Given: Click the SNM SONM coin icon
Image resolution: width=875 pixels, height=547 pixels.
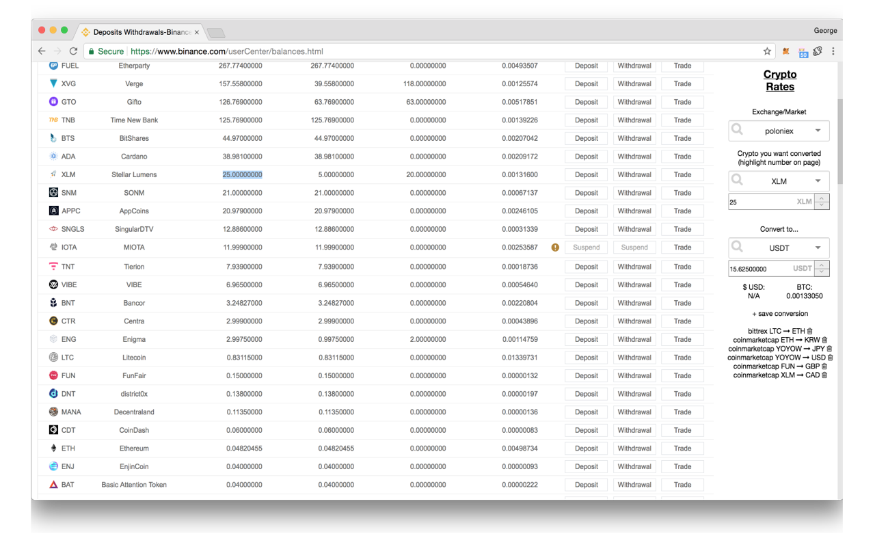Looking at the screenshot, I should (x=53, y=193).
